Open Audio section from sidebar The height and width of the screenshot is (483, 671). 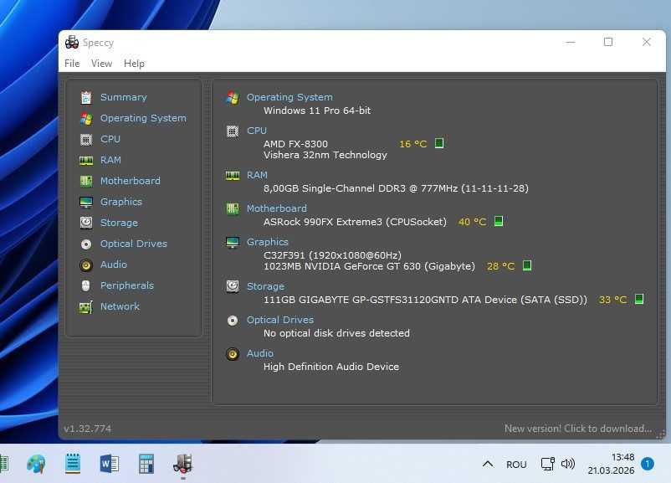pos(114,265)
